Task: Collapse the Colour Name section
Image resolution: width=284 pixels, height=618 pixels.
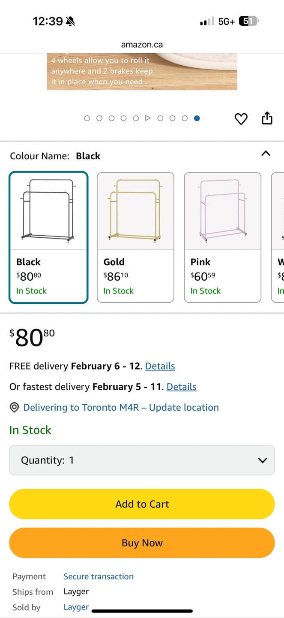Action: (266, 154)
